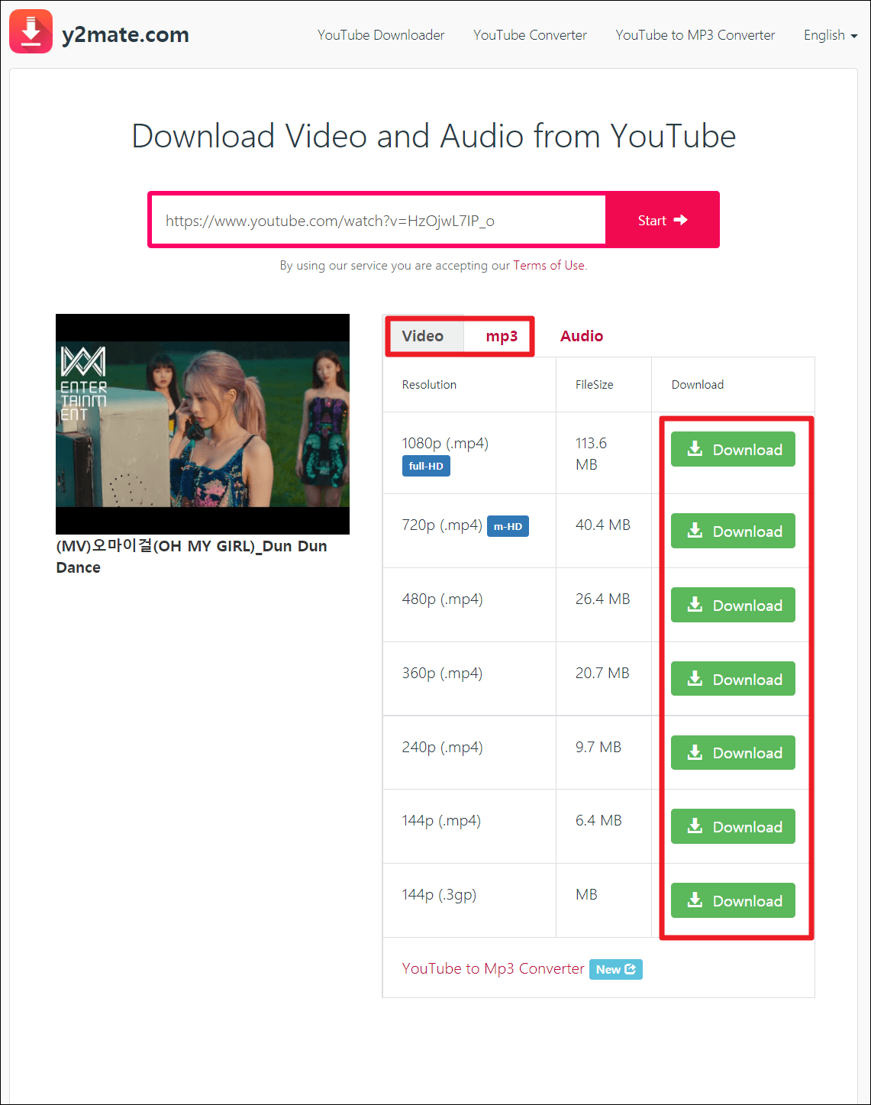Viewport: 871px width, 1105px height.
Task: Expand the English language dropdown
Action: click(x=831, y=35)
